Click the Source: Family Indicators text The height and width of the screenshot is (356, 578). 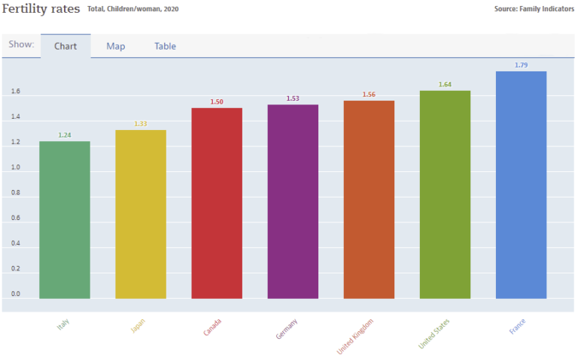click(x=534, y=9)
